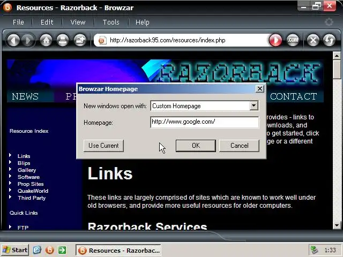Open the Edit menu

tap(47, 22)
